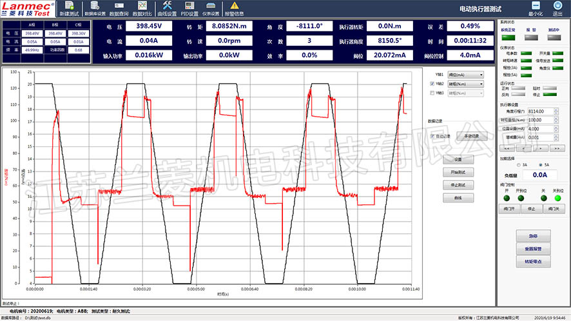Toggle the 自动记录 auto record checkbox
571x321 pixels.
coord(432,136)
